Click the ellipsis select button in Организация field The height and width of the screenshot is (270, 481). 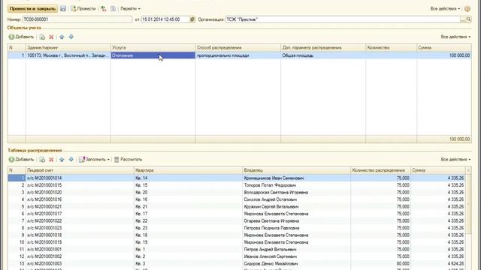463,19
